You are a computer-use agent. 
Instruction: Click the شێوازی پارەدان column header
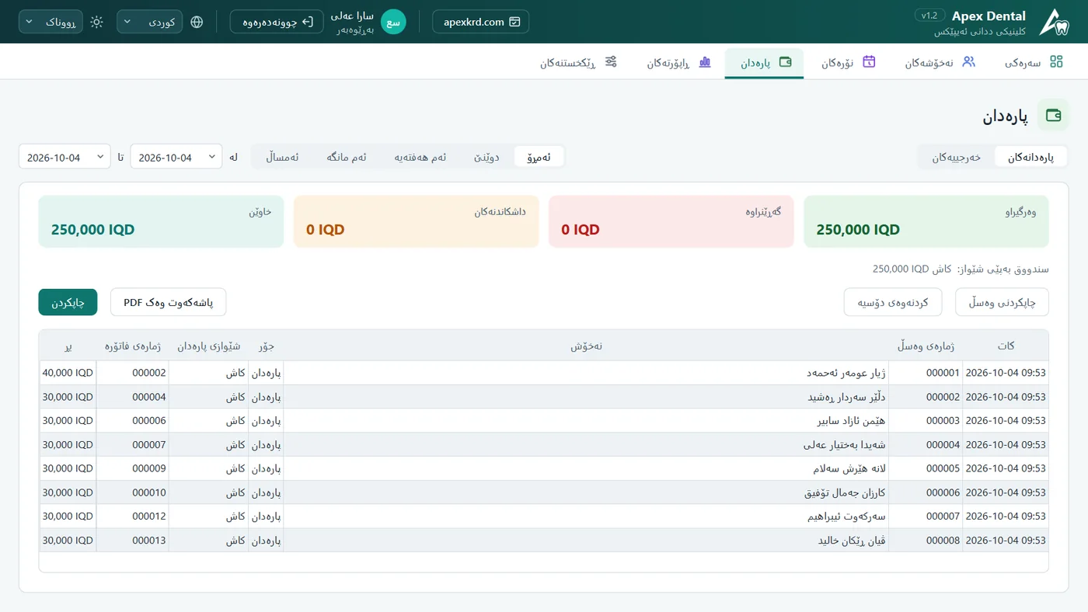pos(208,346)
